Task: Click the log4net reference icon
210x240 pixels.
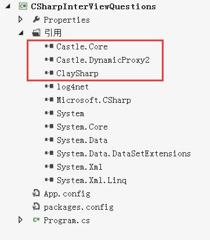Action: pos(49,86)
